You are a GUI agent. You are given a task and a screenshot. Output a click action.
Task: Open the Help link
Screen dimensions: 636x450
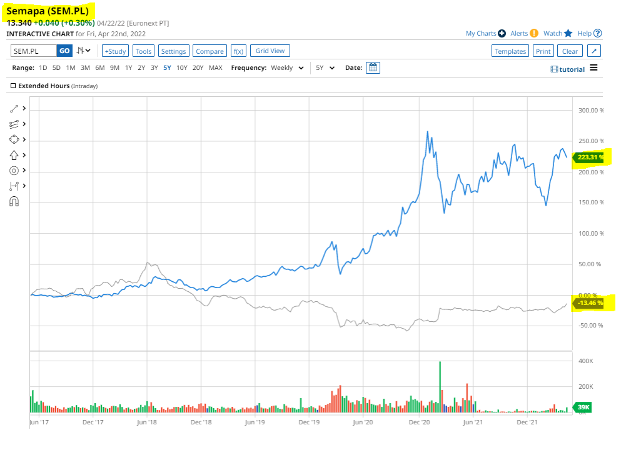coord(585,33)
